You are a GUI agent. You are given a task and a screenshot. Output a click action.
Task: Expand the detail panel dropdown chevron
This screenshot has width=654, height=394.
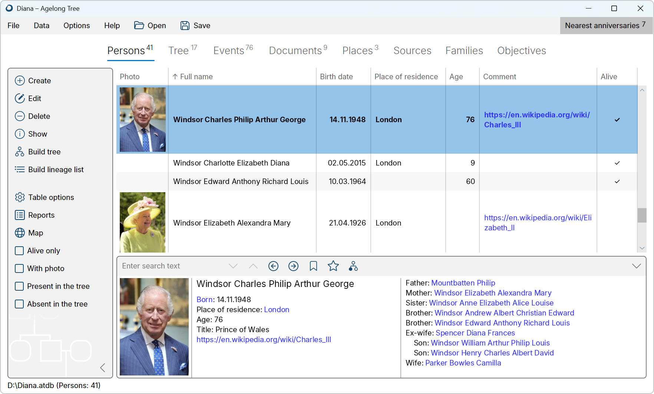[637, 266]
